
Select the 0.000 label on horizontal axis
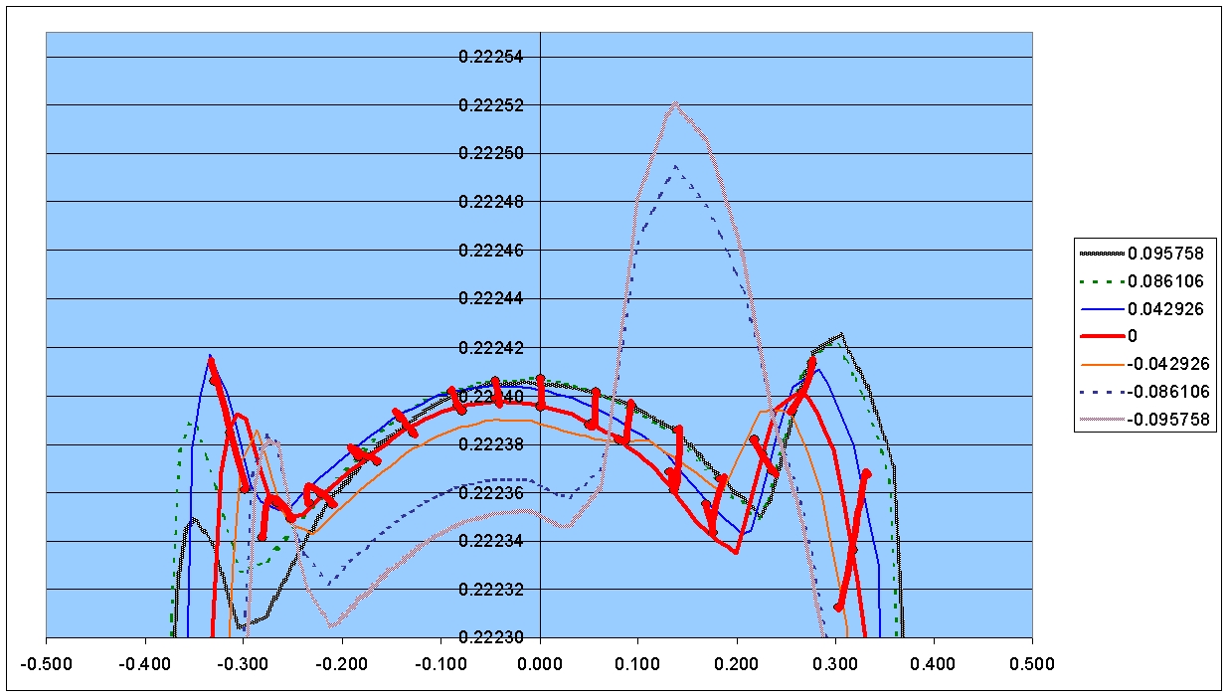pos(539,660)
